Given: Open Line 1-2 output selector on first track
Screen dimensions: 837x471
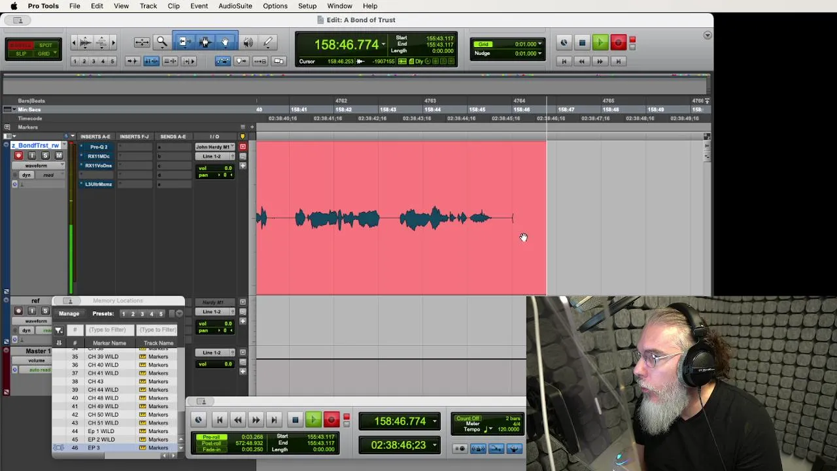Looking at the screenshot, I should tap(214, 156).
